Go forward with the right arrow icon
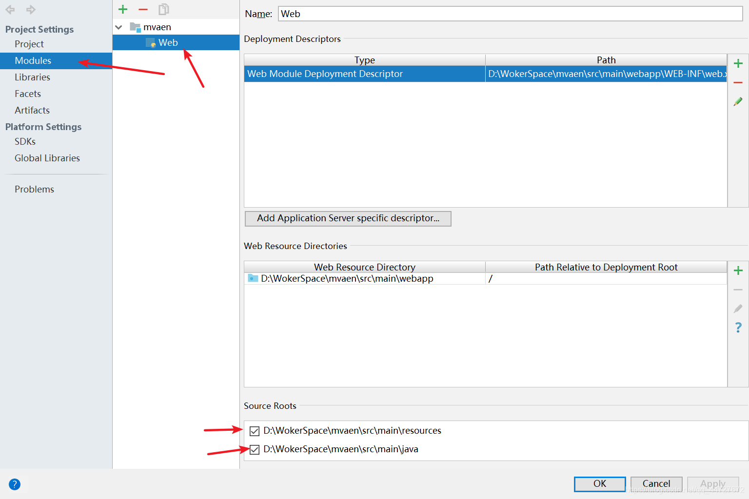The height and width of the screenshot is (499, 749). [31, 9]
